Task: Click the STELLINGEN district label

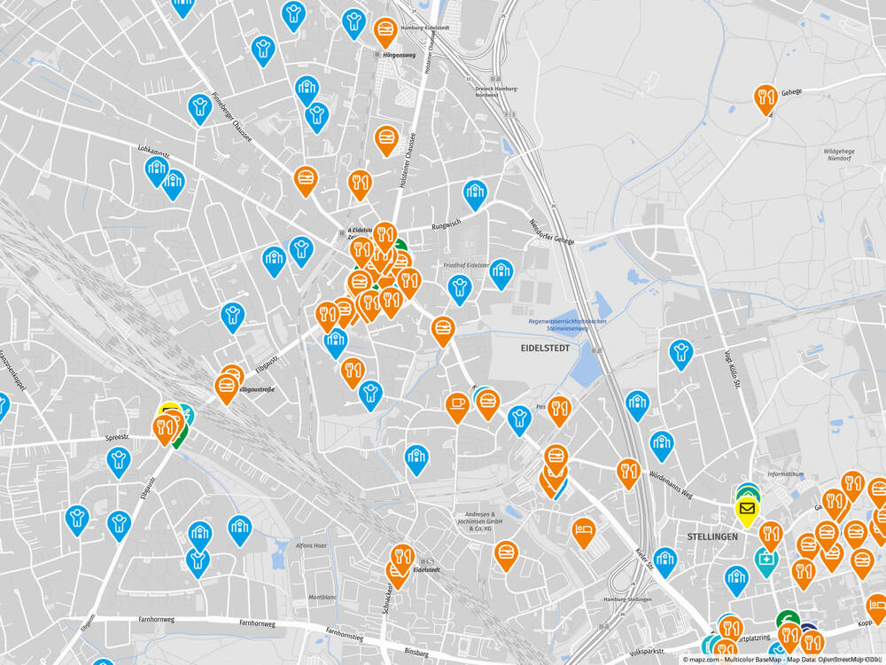Action: coord(712,536)
